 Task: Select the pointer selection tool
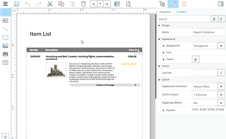pyautogui.click(x=6, y=12)
